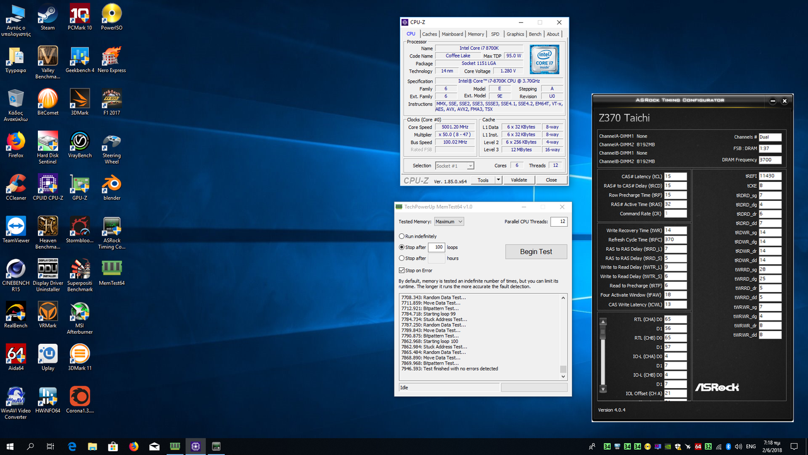Toggle the 'Stop on Error' checkbox
The width and height of the screenshot is (808, 455).
tap(401, 270)
